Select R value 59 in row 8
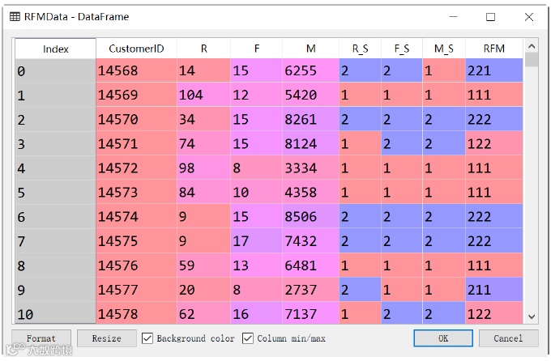This screenshot has height=361, width=551. (x=204, y=265)
